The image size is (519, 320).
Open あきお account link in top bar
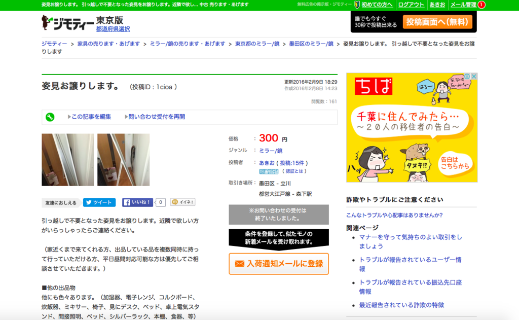(437, 5)
